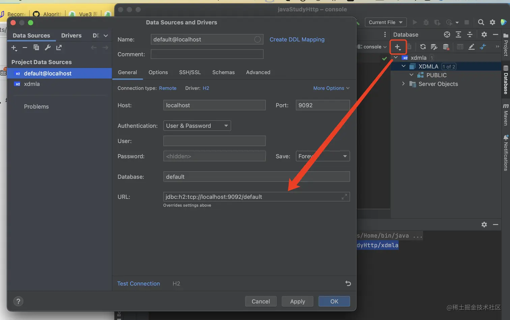510x320 pixels.
Task: Switch to the Drivers tab
Action: 71,35
